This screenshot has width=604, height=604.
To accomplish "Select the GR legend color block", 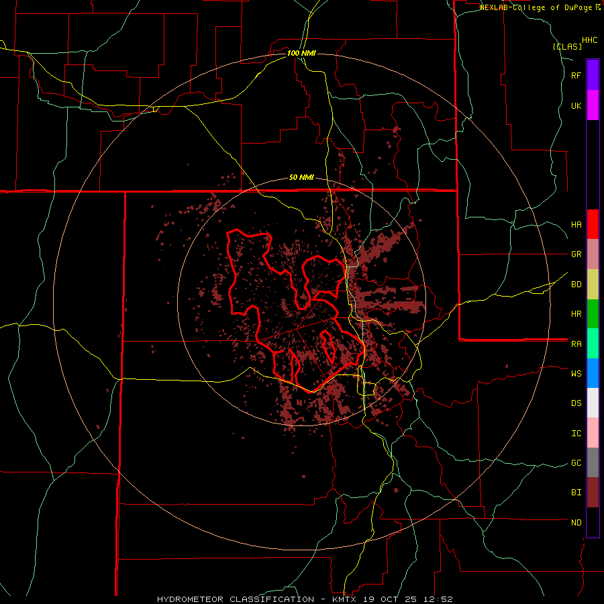I will tap(593, 254).
